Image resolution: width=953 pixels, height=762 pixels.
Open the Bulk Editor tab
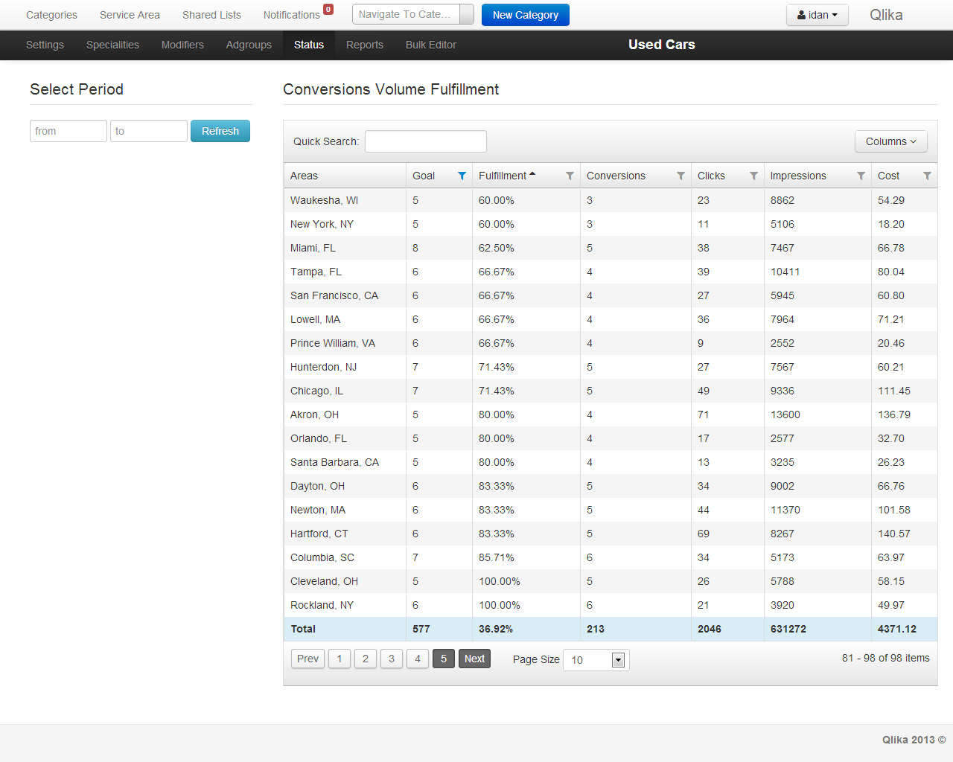(x=430, y=45)
